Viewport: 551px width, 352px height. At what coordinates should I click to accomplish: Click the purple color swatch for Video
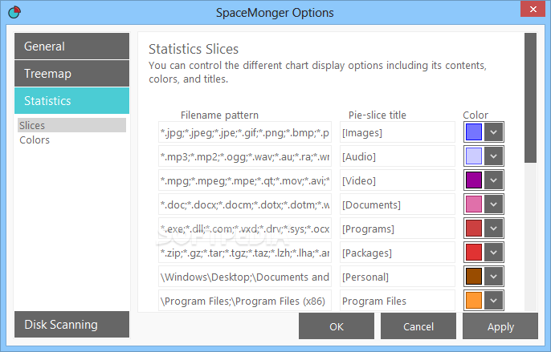[x=474, y=180]
